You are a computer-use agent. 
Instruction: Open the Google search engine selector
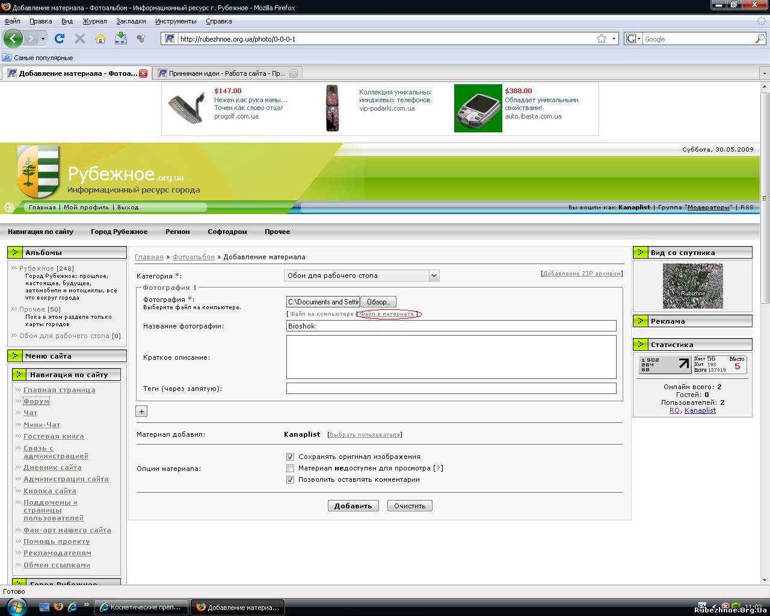click(633, 38)
